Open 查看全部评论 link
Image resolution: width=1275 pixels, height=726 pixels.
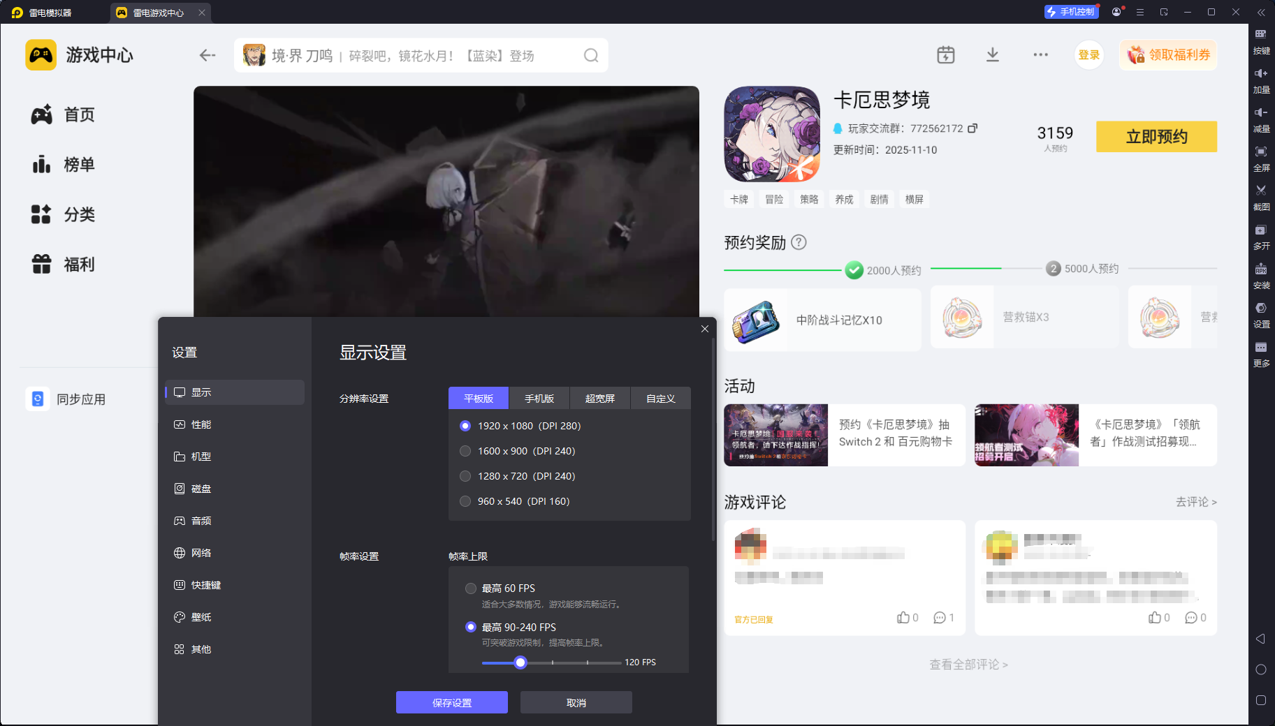click(968, 665)
